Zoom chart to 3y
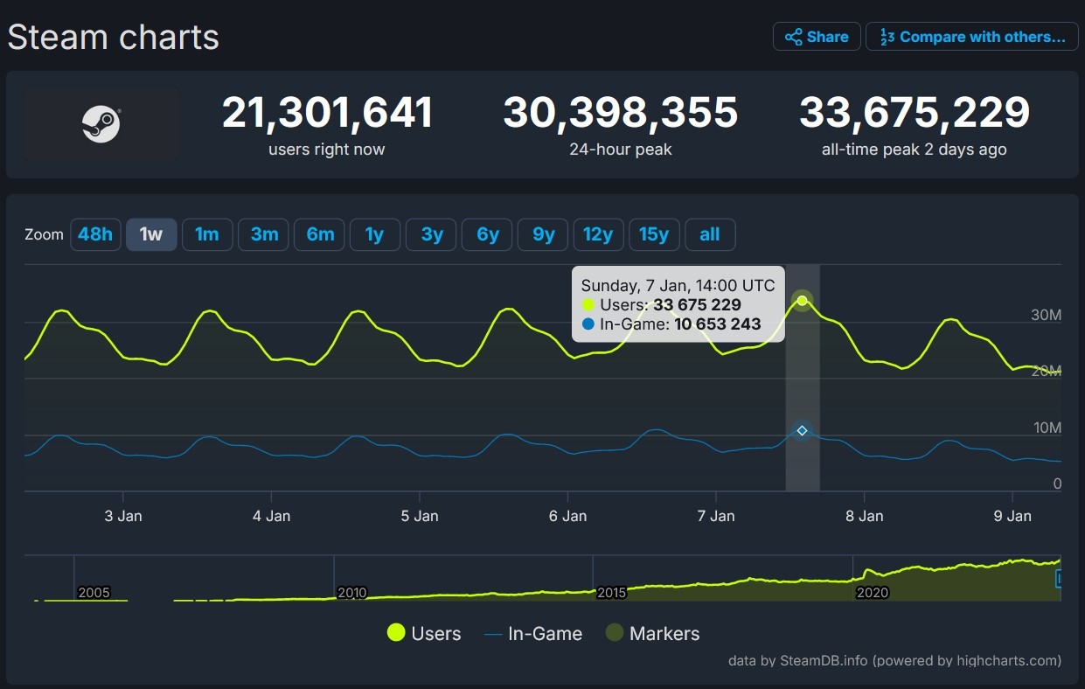The image size is (1085, 689). click(x=431, y=234)
